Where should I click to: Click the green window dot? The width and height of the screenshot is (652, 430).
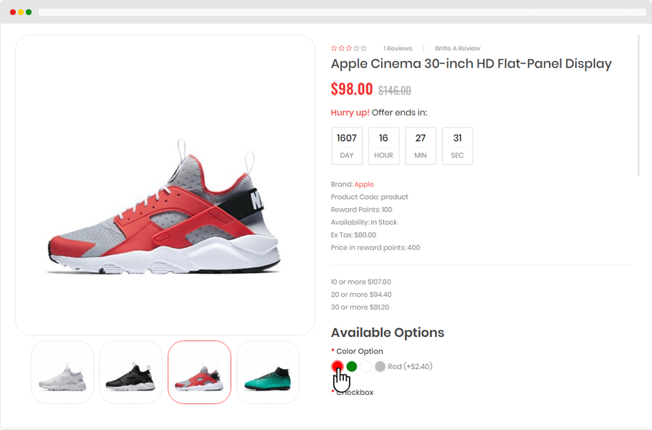pos(29,12)
